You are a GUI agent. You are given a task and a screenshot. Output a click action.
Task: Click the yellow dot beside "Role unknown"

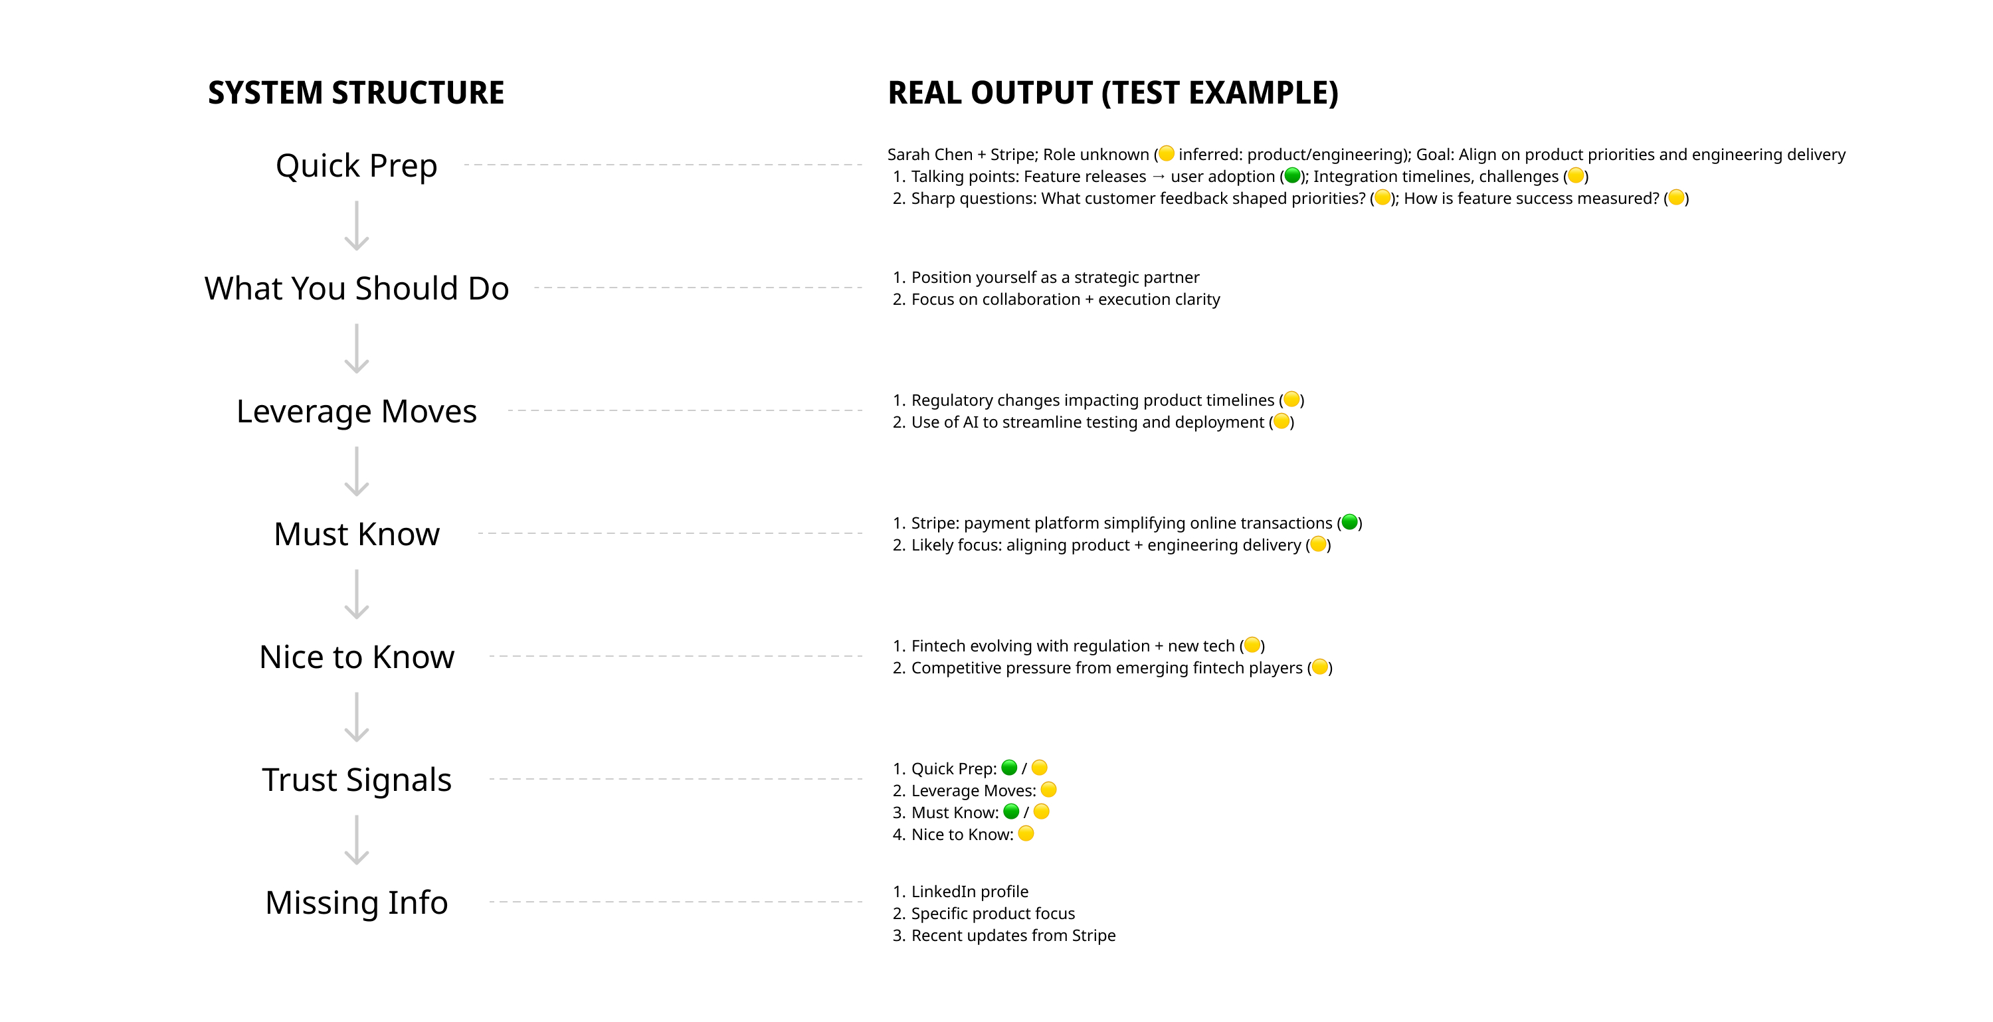coord(1166,154)
